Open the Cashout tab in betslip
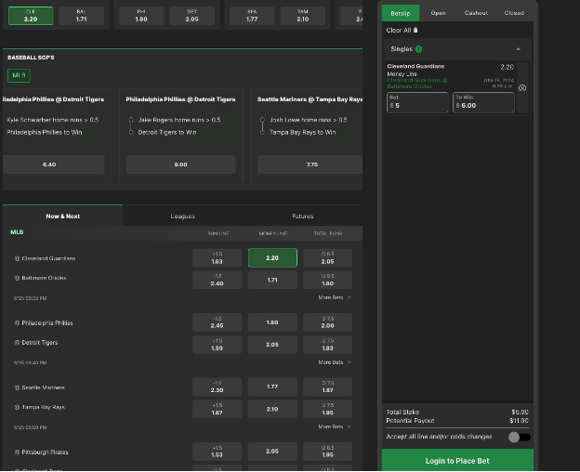 [475, 13]
